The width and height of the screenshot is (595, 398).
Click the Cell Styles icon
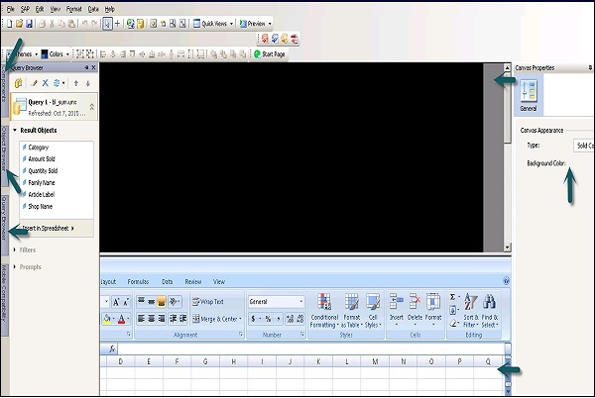[373, 311]
